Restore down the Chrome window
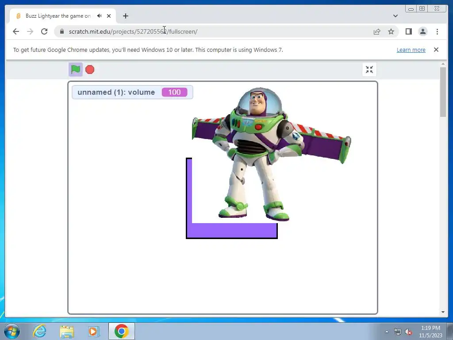 (x=422, y=9)
